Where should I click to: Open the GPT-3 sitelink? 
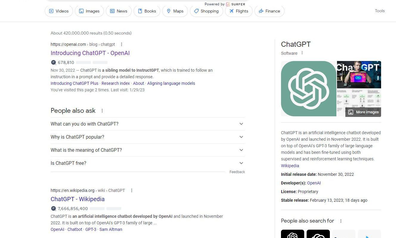click(x=91, y=229)
